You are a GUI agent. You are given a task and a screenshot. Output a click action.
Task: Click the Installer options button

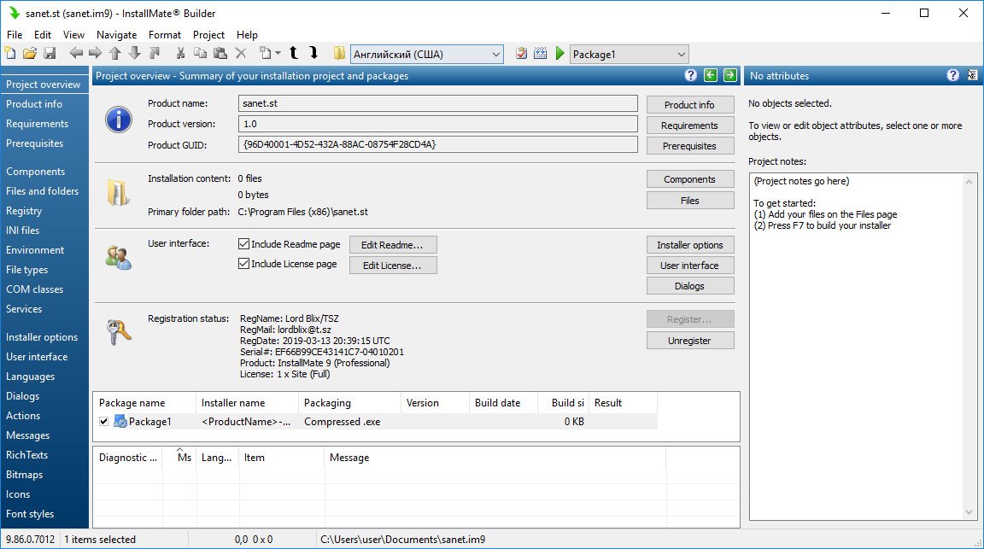689,245
